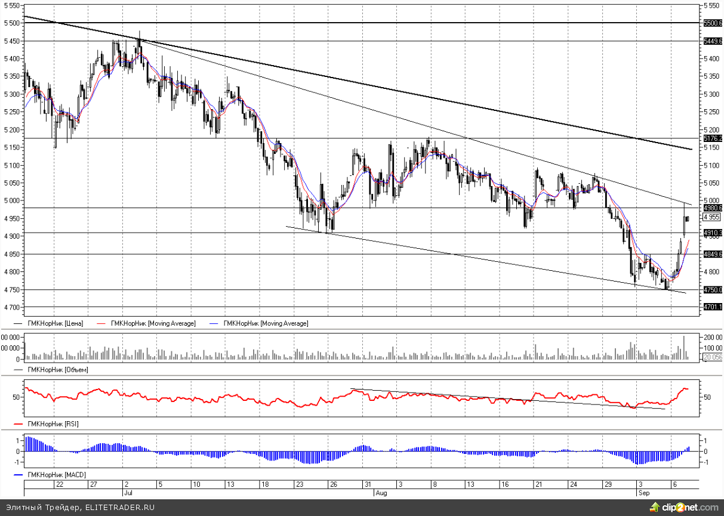Click the red Moving Average legend marker

101,323
